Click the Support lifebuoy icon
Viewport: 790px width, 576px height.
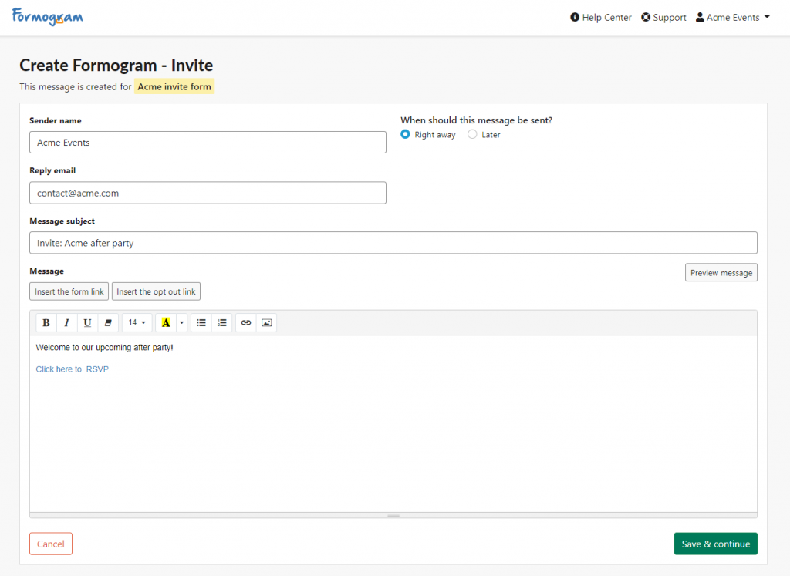point(646,17)
